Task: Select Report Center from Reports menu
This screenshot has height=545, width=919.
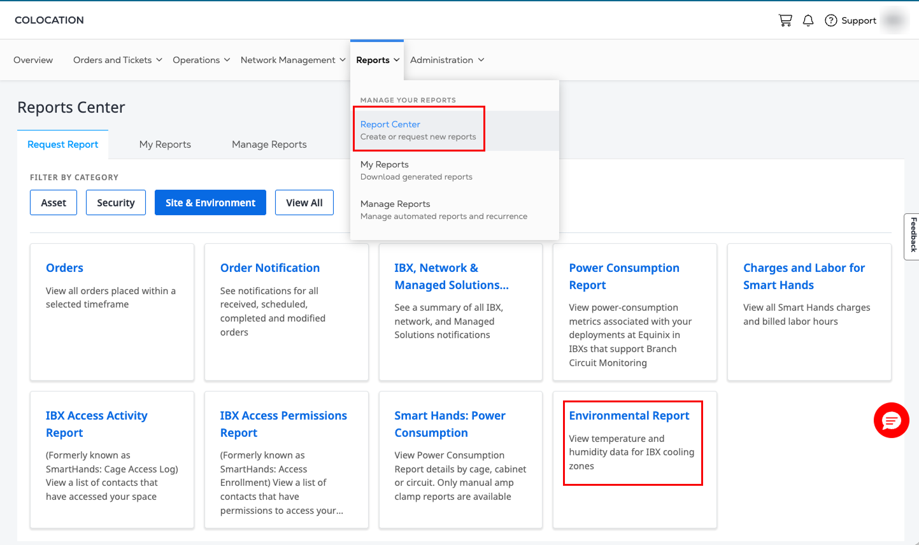Action: [390, 125]
